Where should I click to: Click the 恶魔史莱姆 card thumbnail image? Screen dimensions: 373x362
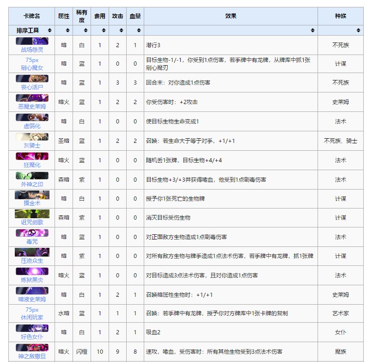[x=32, y=98]
